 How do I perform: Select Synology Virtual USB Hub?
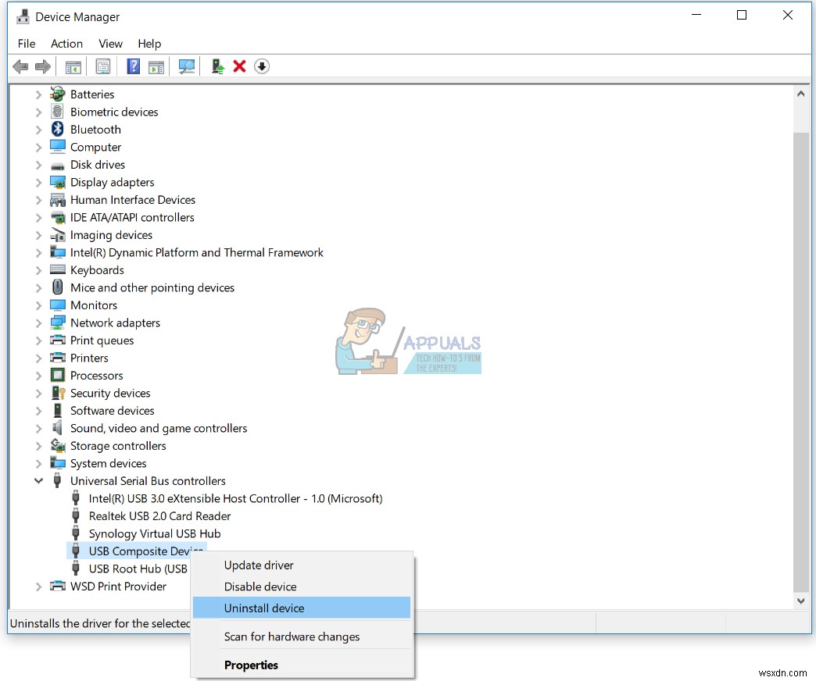pos(155,533)
